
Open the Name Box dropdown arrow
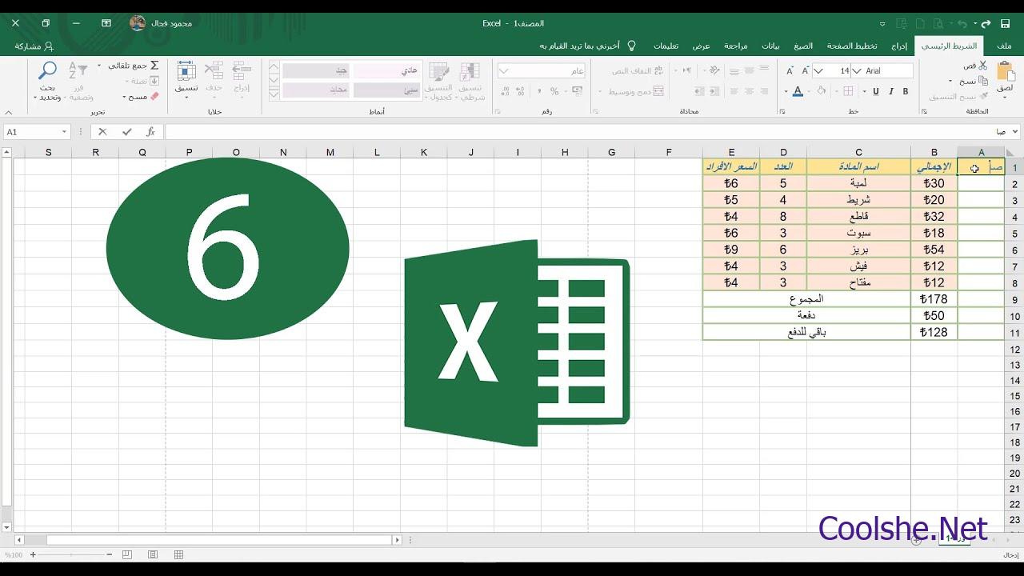[65, 131]
